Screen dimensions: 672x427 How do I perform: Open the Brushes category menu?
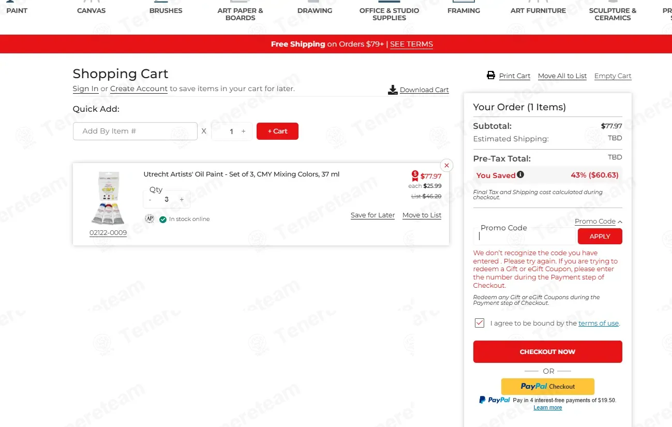(166, 10)
